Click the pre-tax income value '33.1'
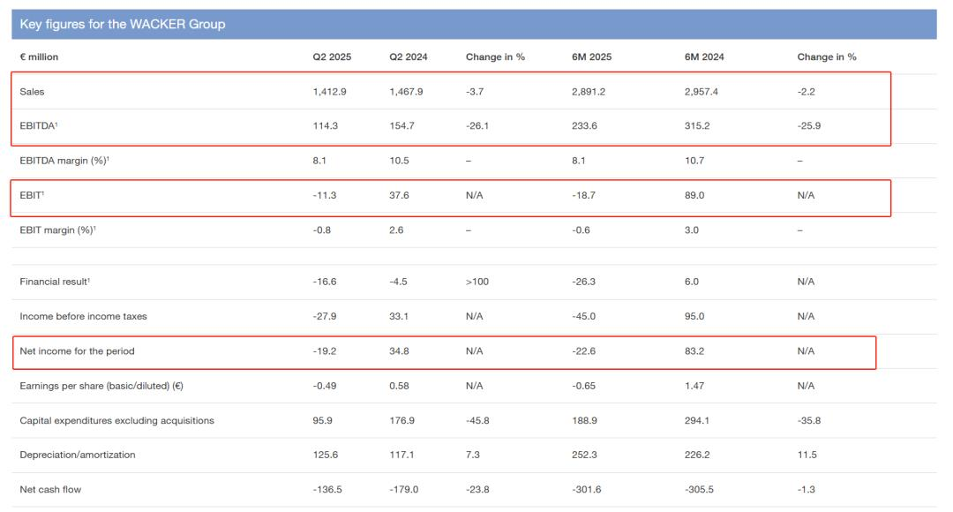 pos(399,316)
